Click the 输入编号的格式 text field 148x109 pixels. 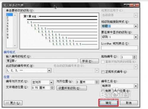[42, 61]
